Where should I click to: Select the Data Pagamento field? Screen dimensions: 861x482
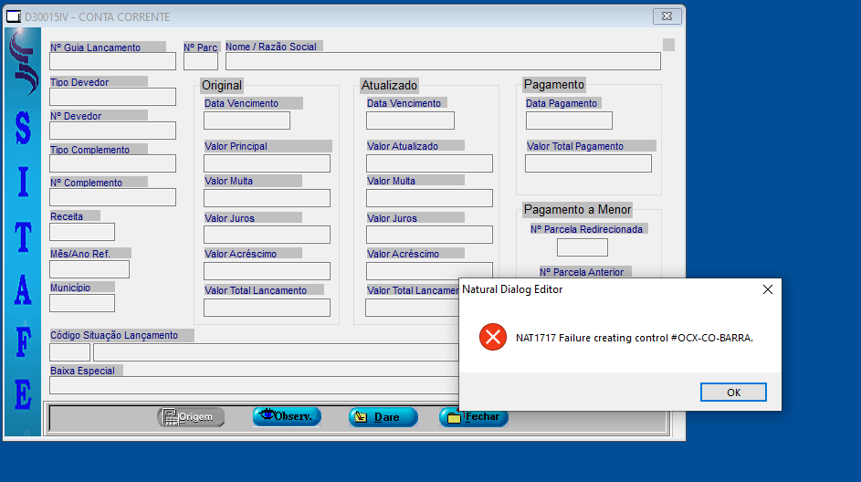(x=569, y=120)
